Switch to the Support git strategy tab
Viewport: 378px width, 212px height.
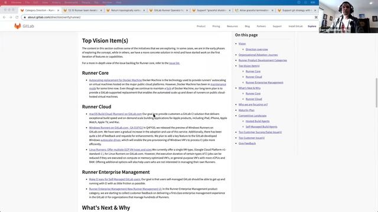coord(297,11)
